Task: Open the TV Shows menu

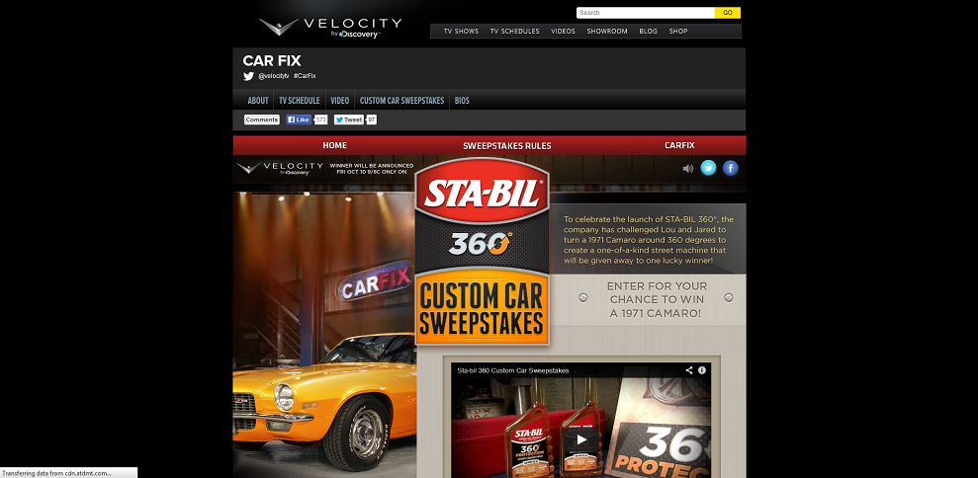Action: click(x=461, y=32)
